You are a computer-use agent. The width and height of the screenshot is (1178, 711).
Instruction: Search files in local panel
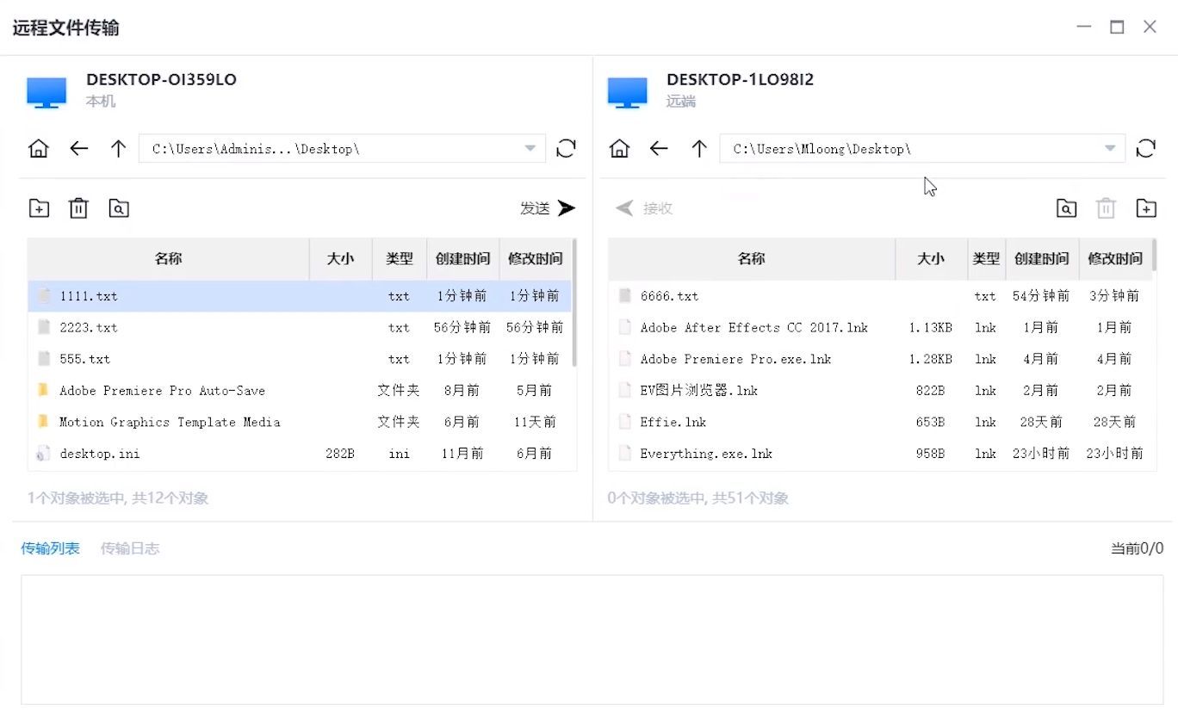(119, 208)
